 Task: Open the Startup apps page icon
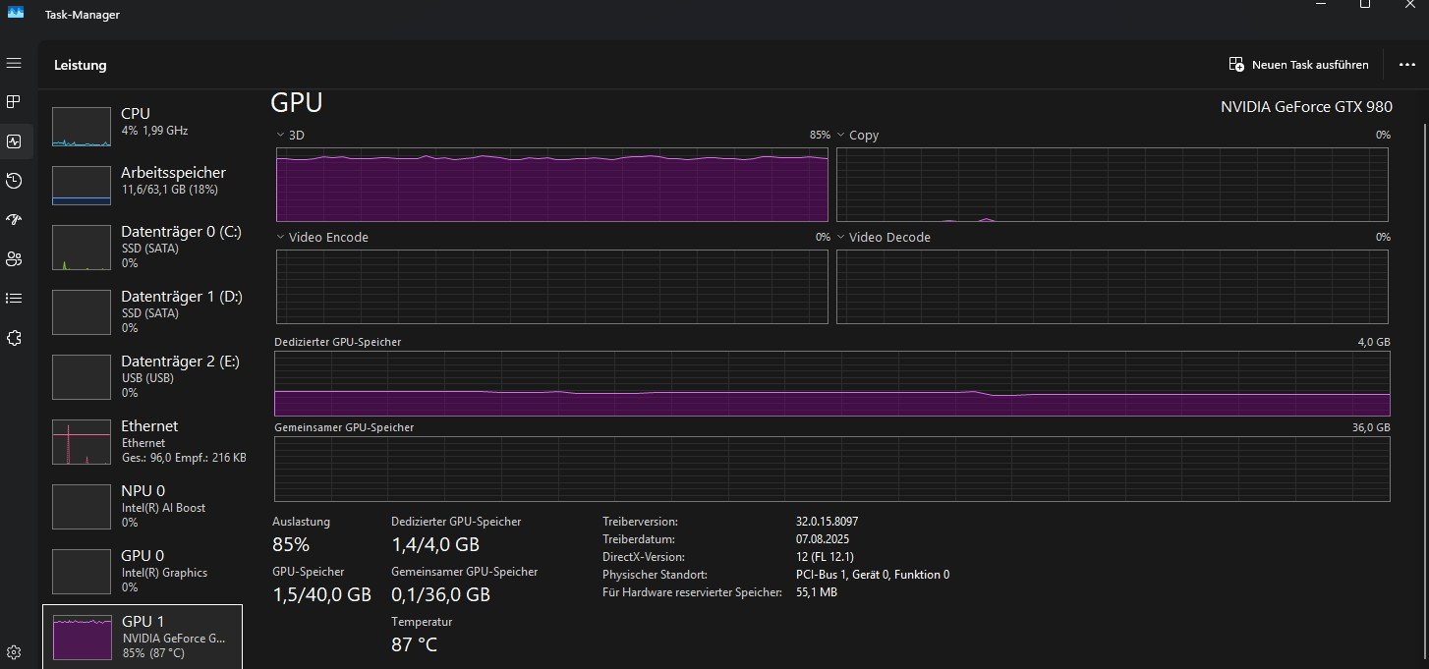coord(14,219)
